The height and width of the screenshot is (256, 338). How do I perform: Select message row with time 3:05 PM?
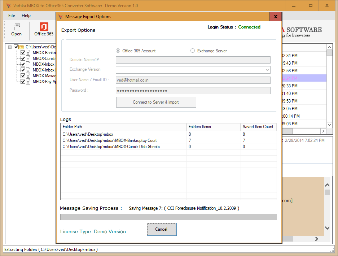point(304,109)
